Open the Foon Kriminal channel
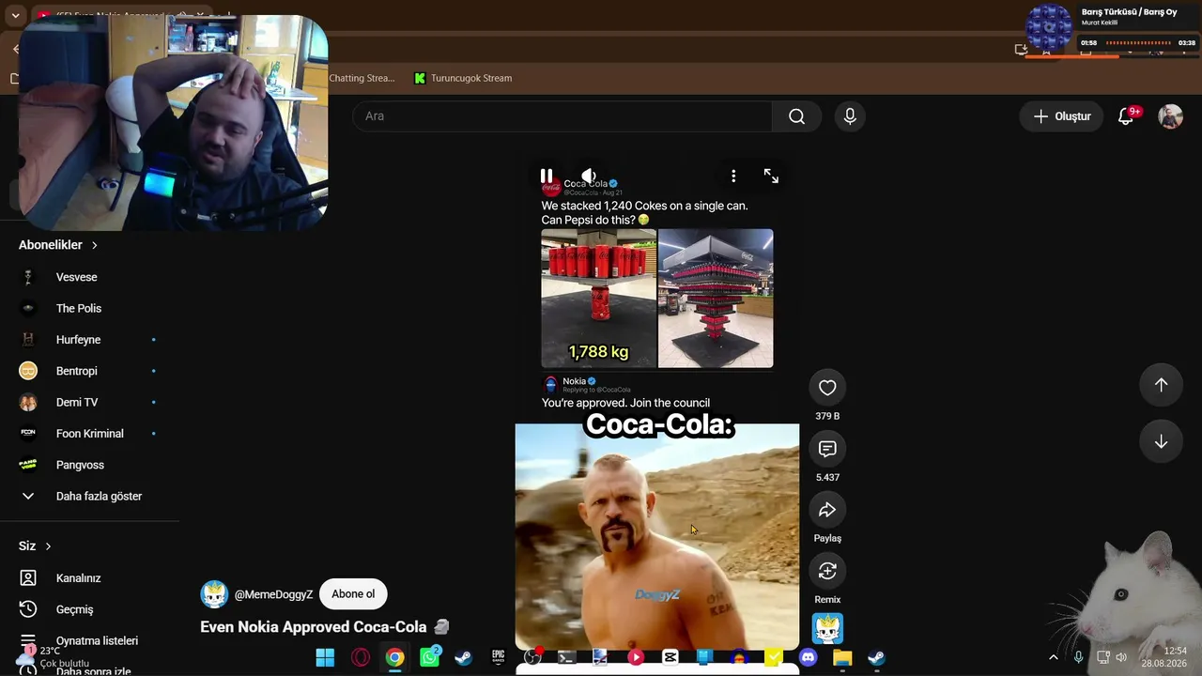Image resolution: width=1202 pixels, height=676 pixels. [89, 434]
